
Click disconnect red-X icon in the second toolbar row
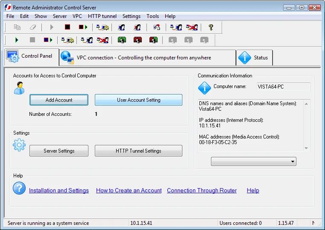click(x=102, y=40)
